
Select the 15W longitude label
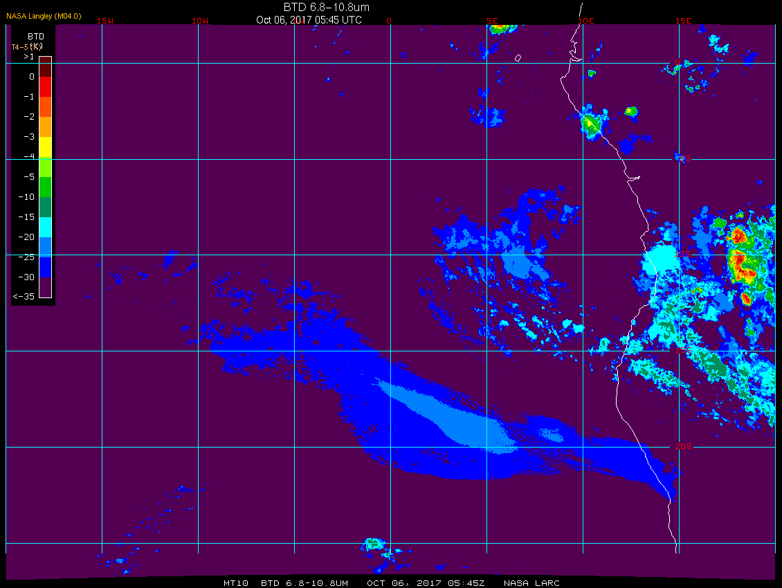[x=104, y=21]
